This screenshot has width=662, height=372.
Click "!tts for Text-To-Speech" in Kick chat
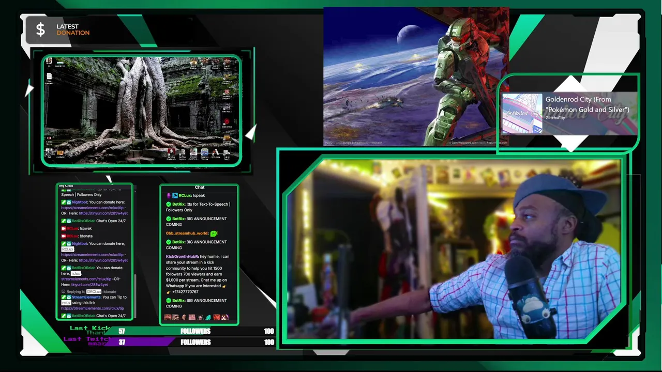(x=208, y=204)
